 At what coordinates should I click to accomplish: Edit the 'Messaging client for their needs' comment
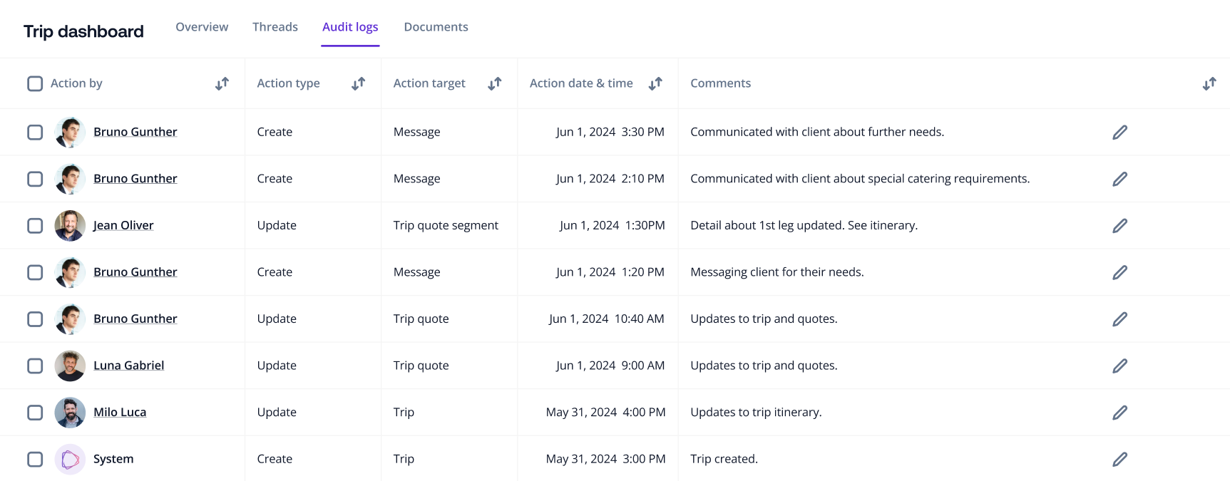click(x=1119, y=272)
